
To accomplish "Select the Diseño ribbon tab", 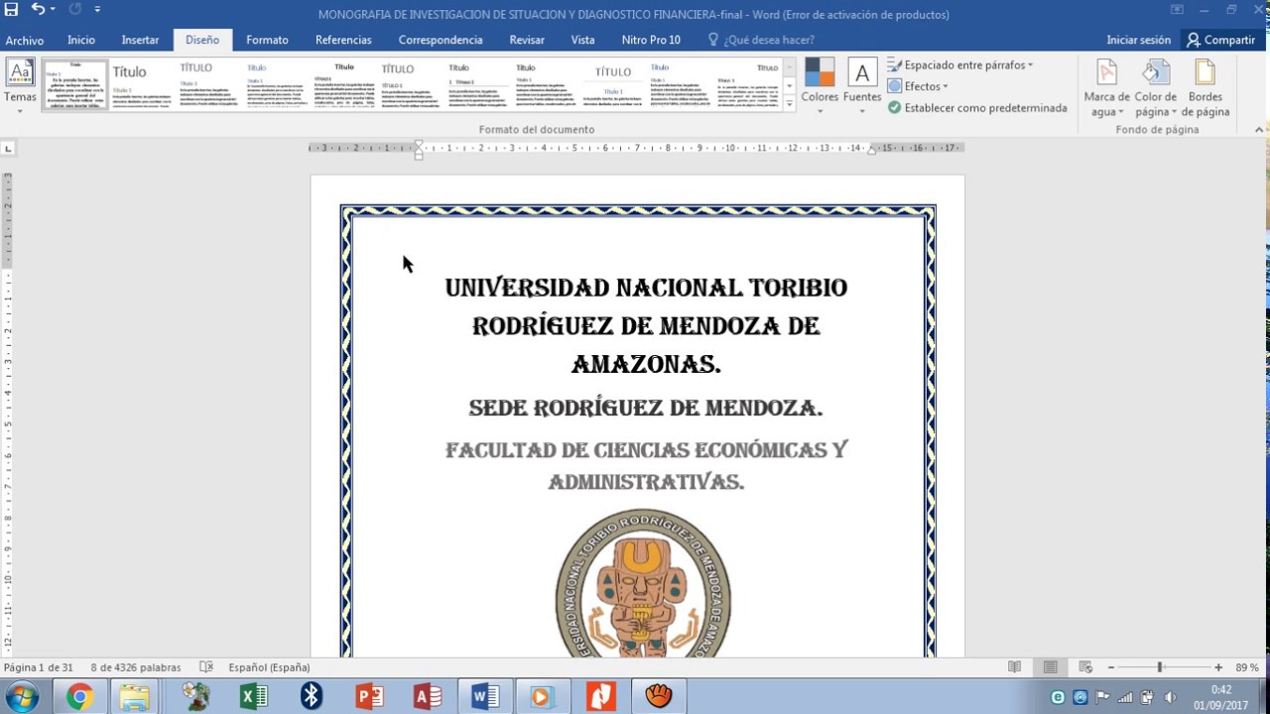I will point(202,40).
